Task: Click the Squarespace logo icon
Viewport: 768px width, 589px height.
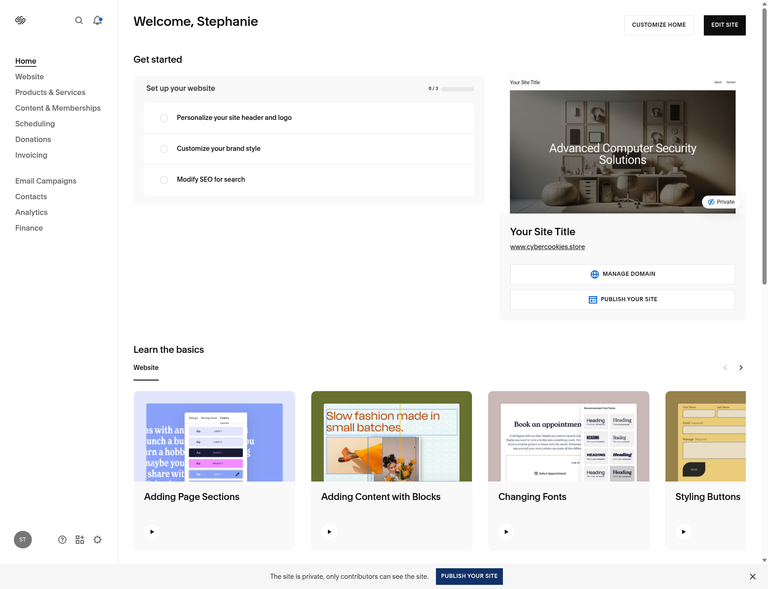Action: point(20,20)
